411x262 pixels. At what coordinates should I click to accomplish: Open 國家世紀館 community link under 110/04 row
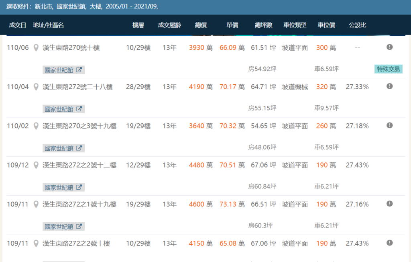coord(63,109)
